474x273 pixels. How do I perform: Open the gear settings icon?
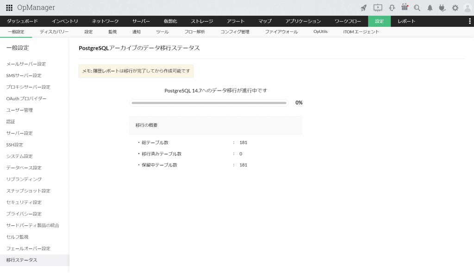coord(455,8)
